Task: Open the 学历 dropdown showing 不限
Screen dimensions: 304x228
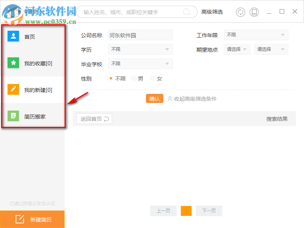Action: 140,49
